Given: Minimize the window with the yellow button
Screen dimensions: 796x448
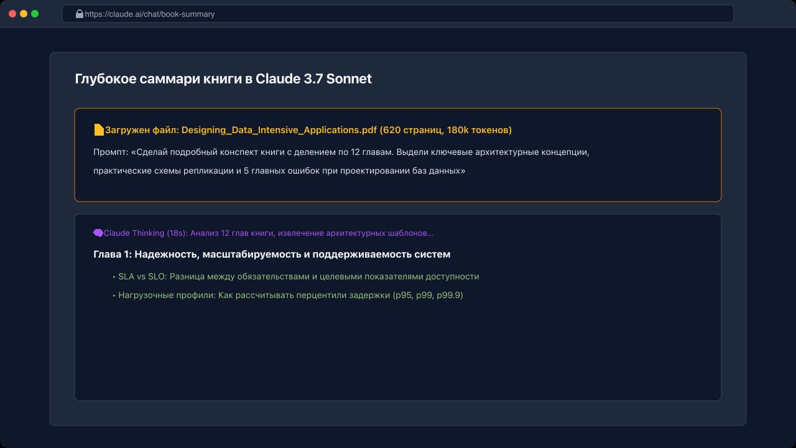Looking at the screenshot, I should tap(24, 14).
